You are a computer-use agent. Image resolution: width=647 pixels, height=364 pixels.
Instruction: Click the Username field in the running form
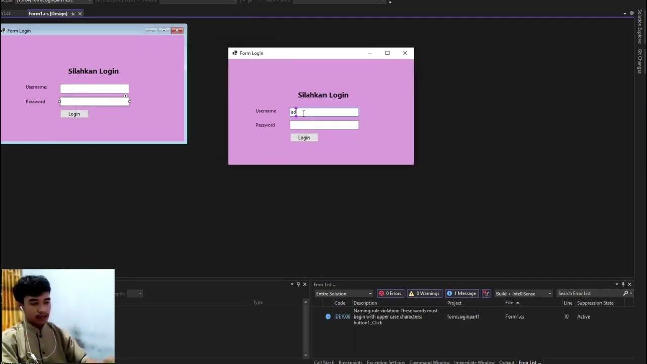pos(325,112)
